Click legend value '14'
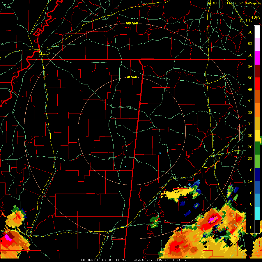 pyautogui.click(x=250, y=181)
